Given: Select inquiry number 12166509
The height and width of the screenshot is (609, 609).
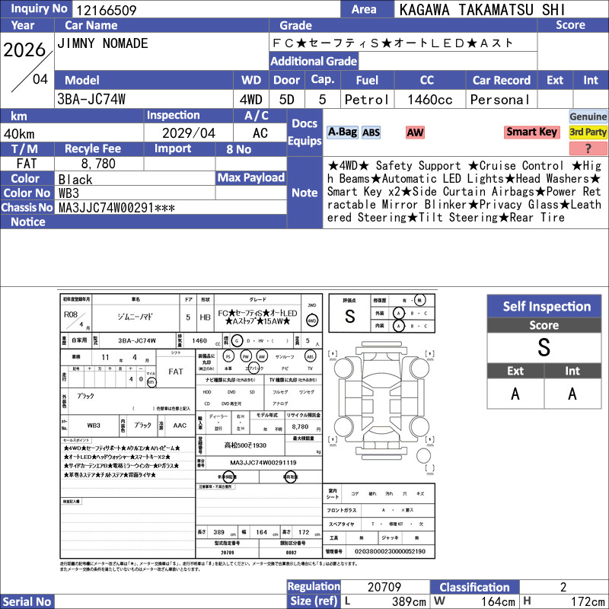Looking at the screenshot, I should [x=105, y=10].
